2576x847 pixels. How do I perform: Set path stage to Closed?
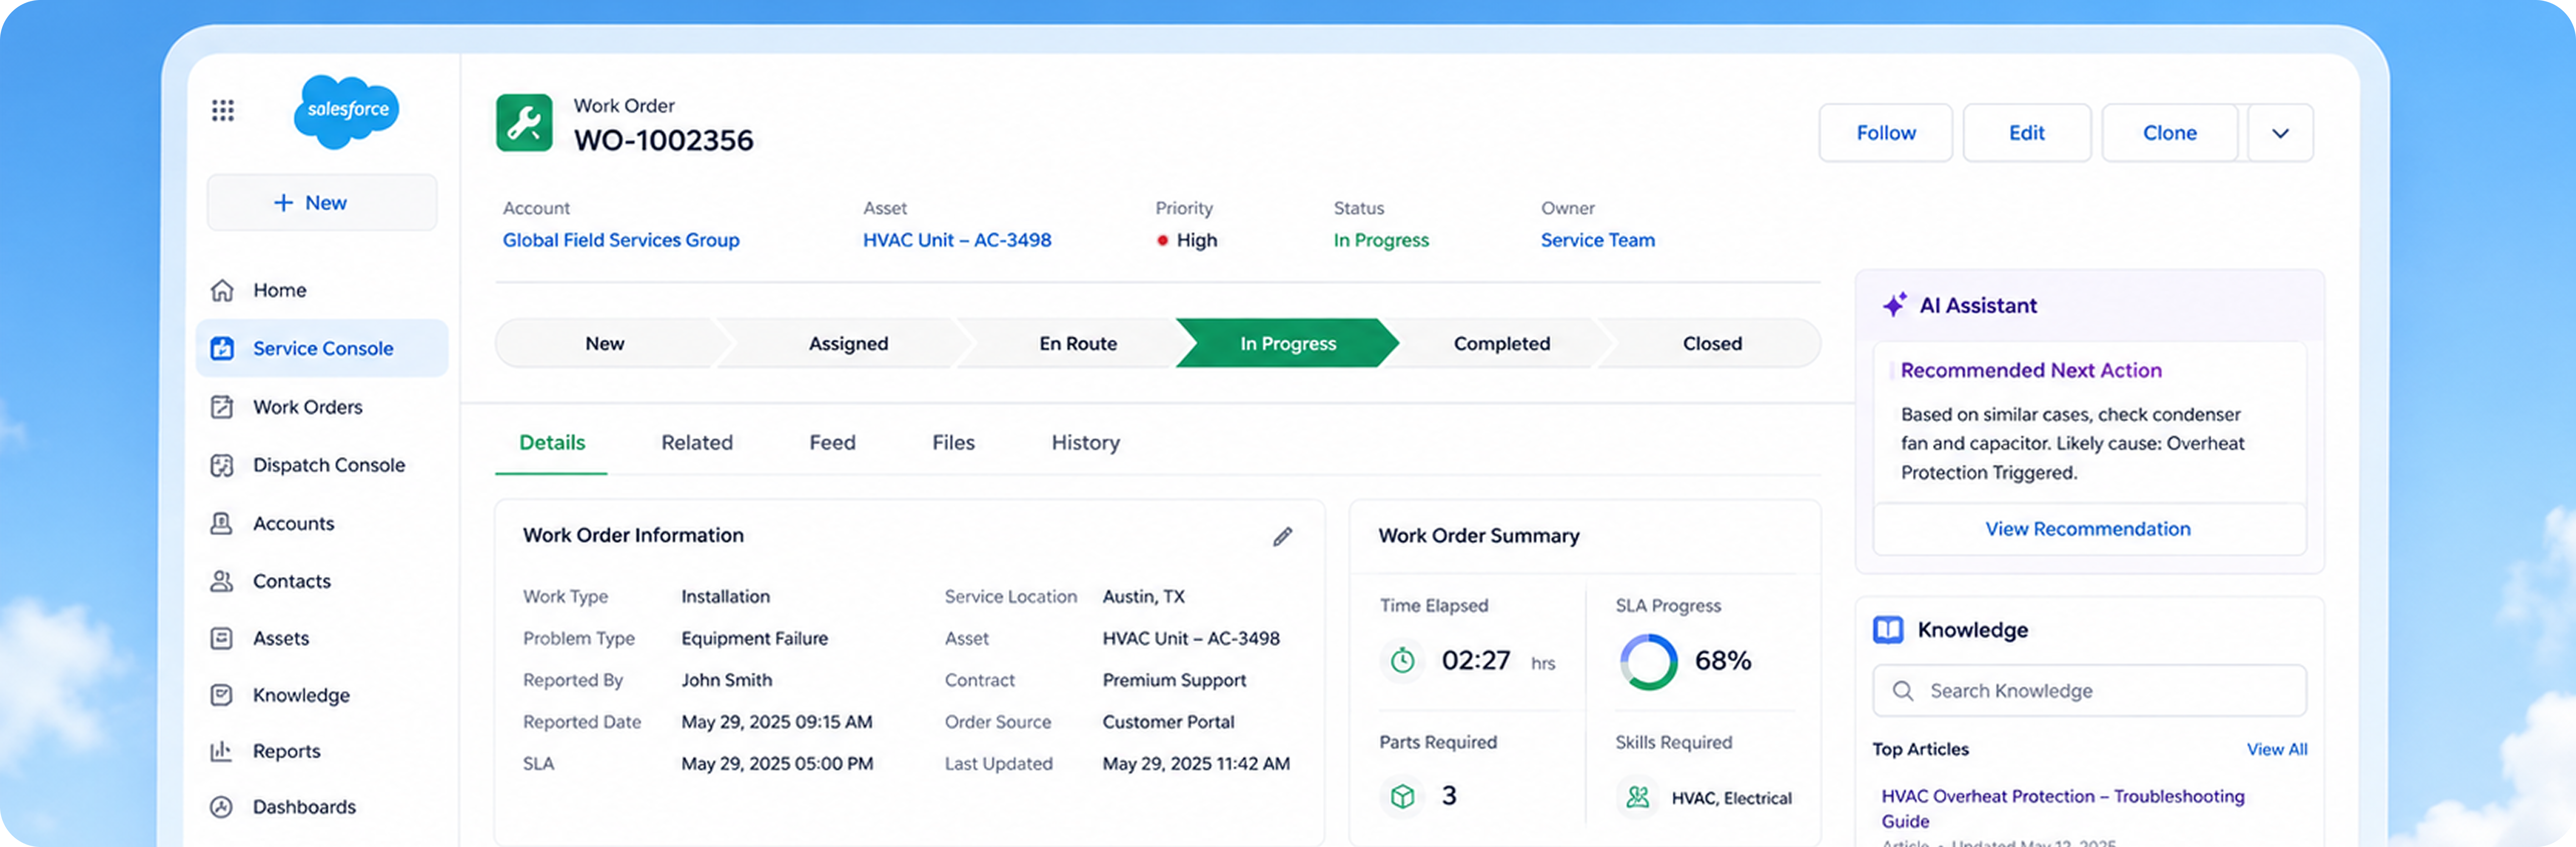[1711, 343]
